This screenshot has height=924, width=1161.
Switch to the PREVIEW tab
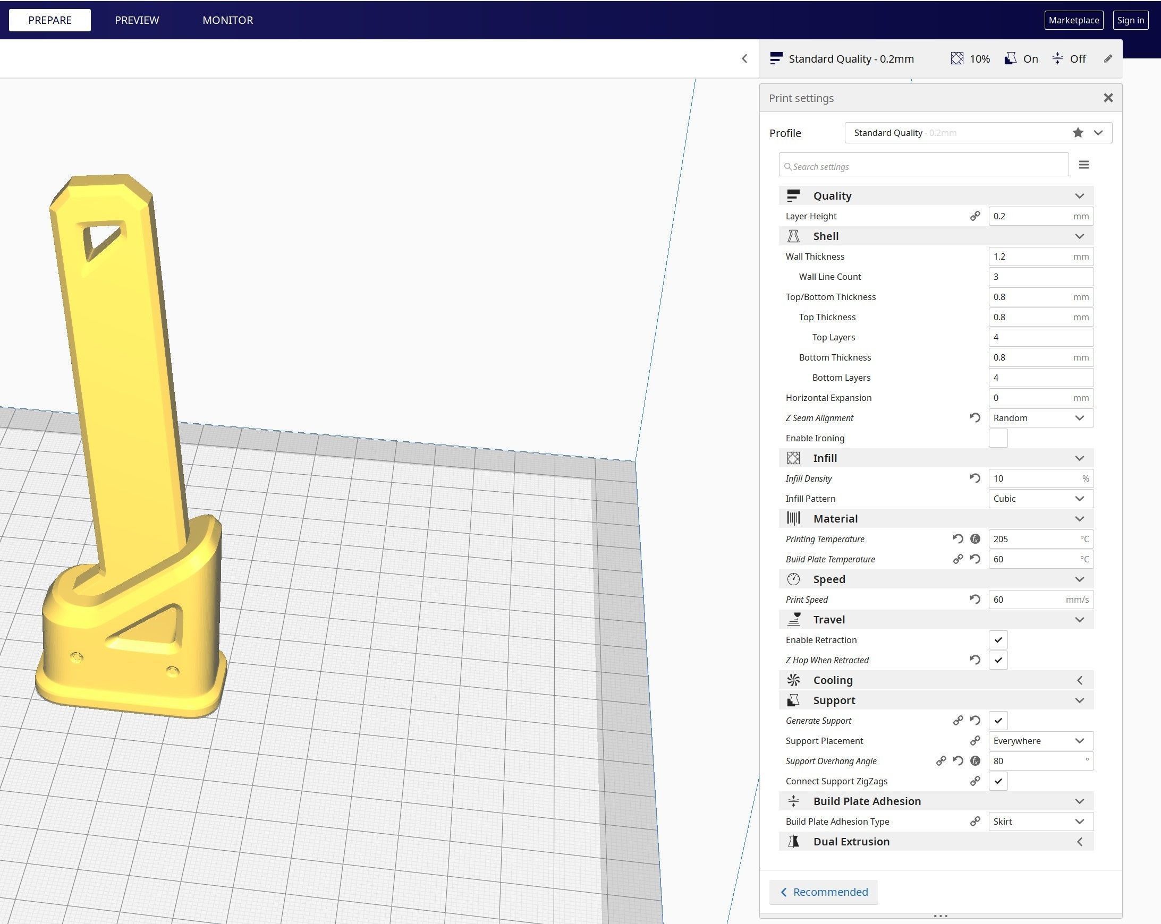[x=137, y=20]
